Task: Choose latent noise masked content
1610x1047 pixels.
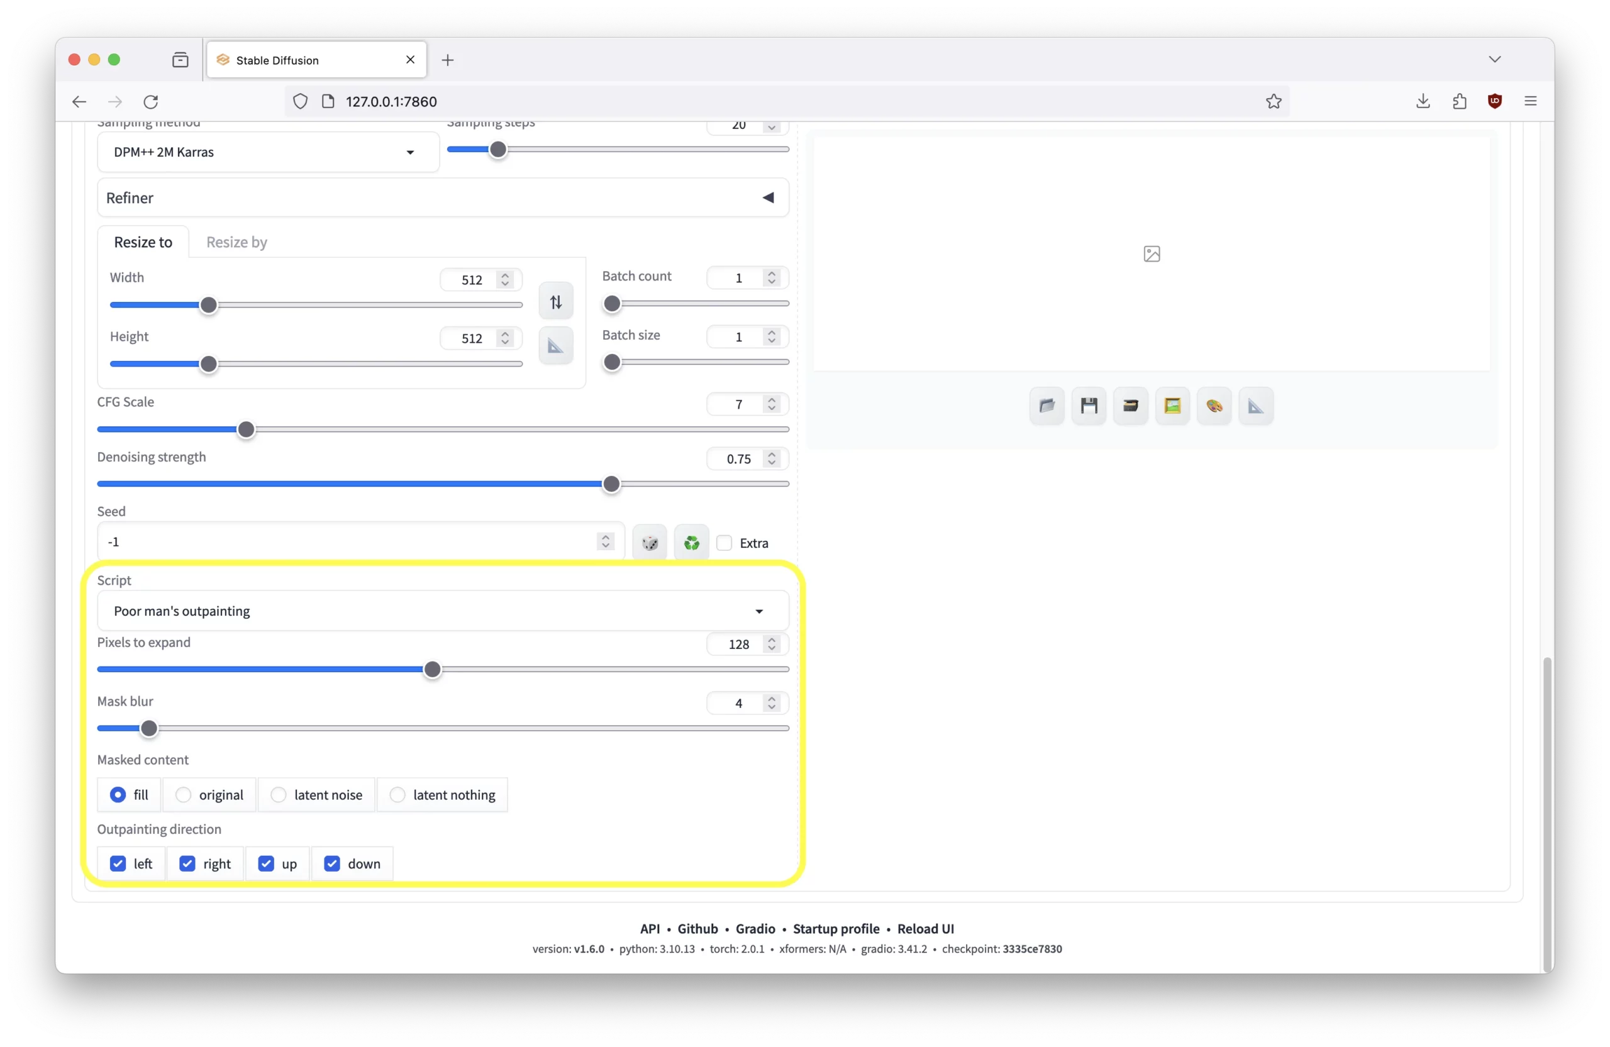Action: coord(316,795)
